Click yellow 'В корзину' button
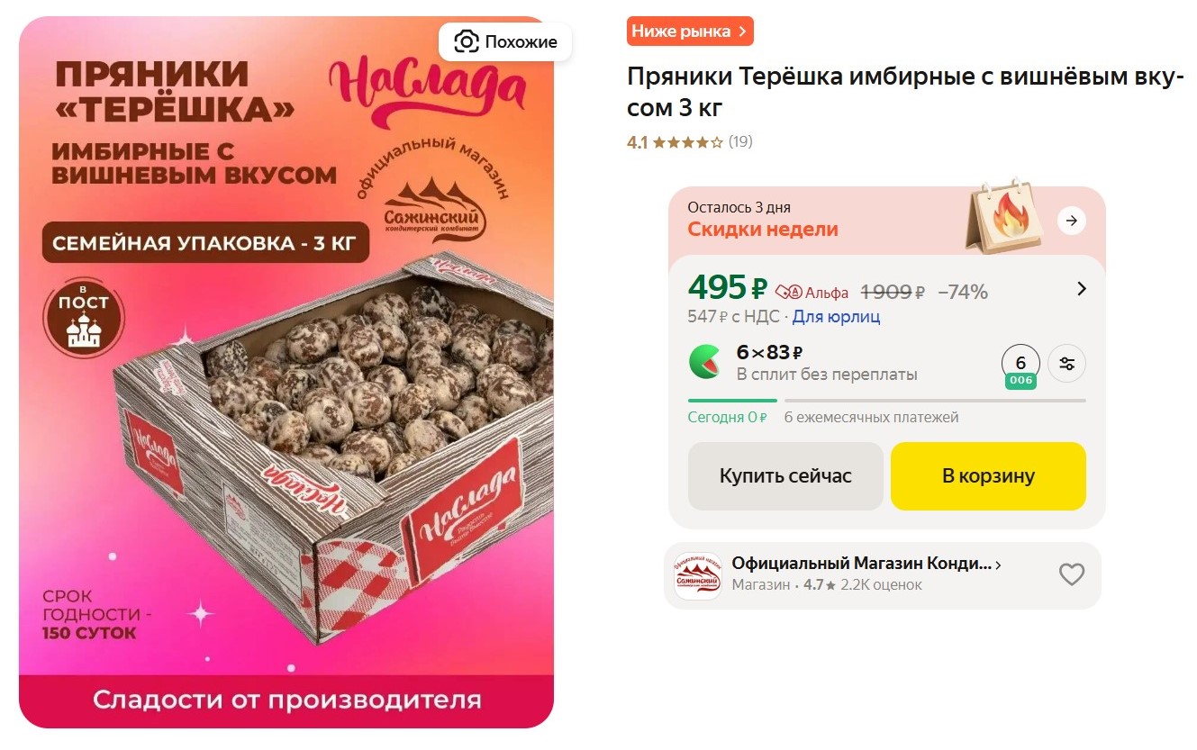Image resolution: width=1197 pixels, height=750 pixels. coord(988,476)
